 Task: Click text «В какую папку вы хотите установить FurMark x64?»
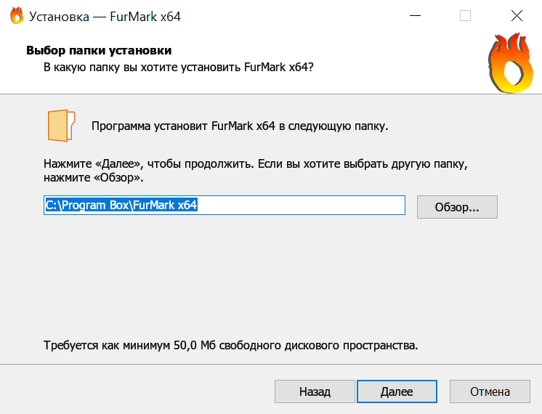coord(178,67)
